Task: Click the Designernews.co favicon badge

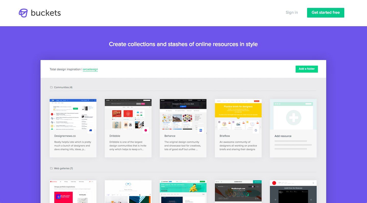Action: pyautogui.click(x=91, y=130)
